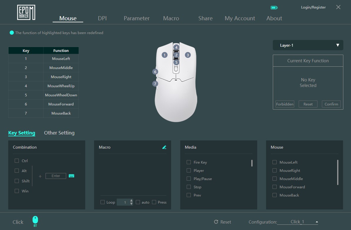Select the MouseWheelUp table row
Screen dimensions: 351x230
[x=44, y=86]
